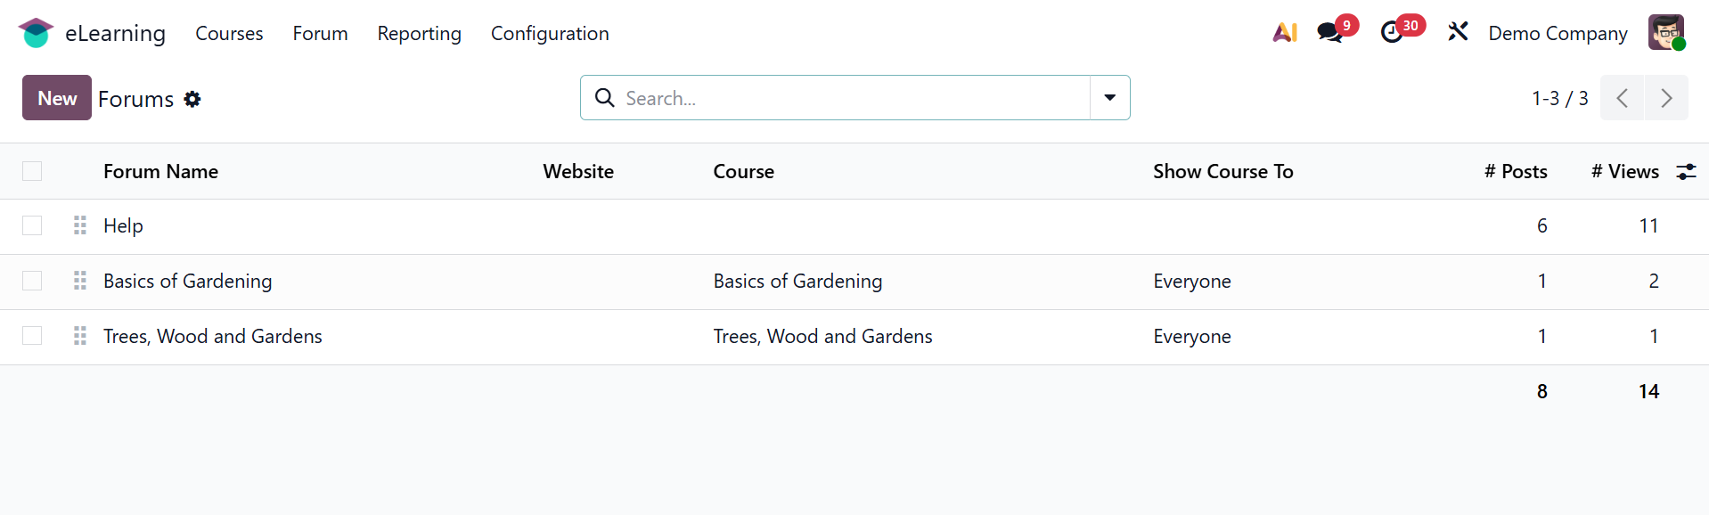Click the eLearning graduation cap app icon
The width and height of the screenshot is (1709, 515).
point(36,33)
